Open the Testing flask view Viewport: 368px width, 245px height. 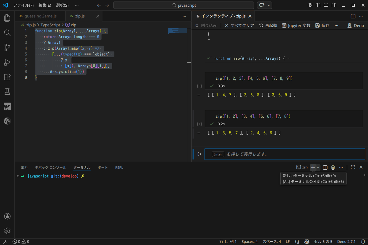tap(7, 92)
